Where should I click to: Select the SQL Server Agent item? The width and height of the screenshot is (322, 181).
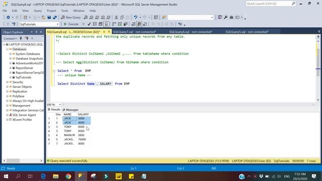click(x=24, y=115)
